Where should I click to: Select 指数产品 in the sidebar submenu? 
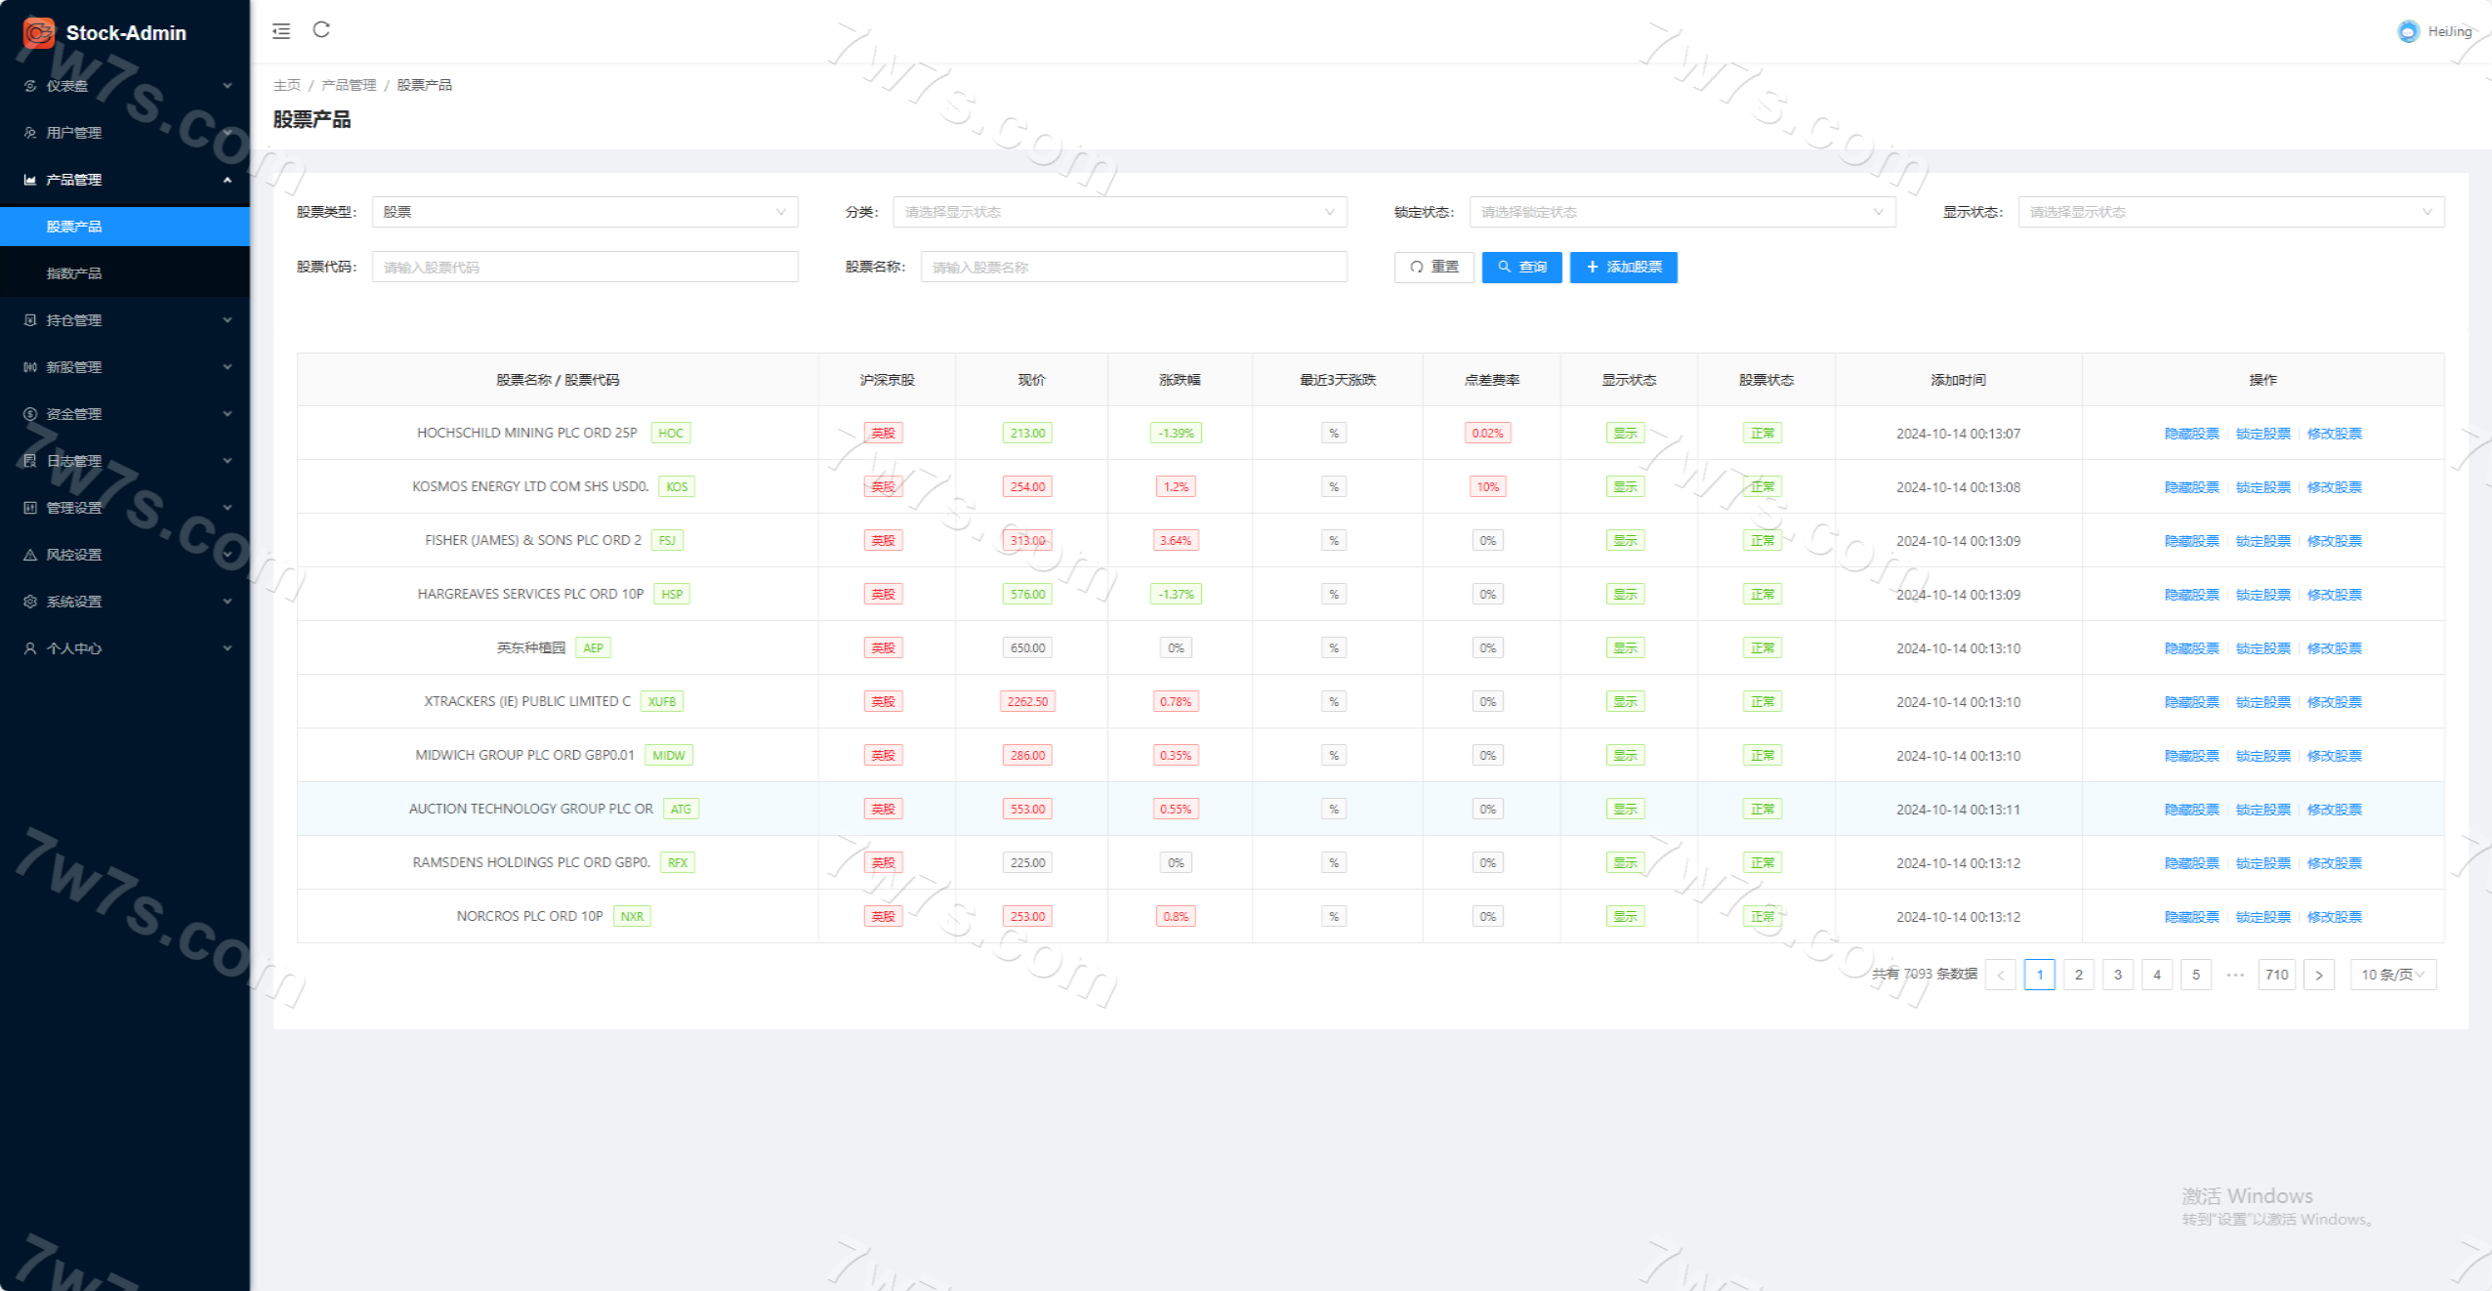click(x=74, y=273)
